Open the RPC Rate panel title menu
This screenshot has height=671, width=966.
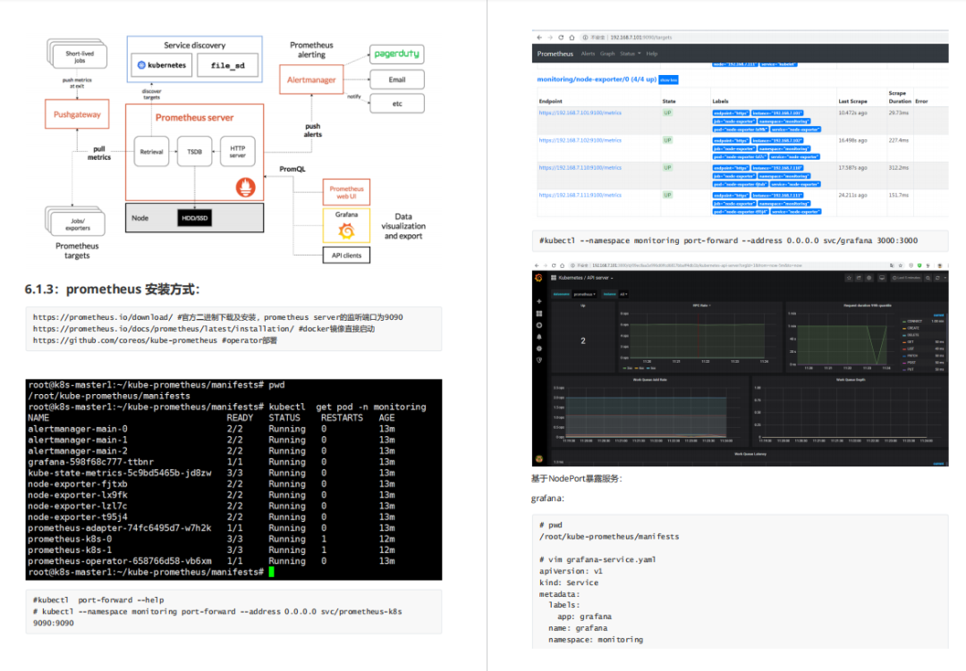coord(702,306)
